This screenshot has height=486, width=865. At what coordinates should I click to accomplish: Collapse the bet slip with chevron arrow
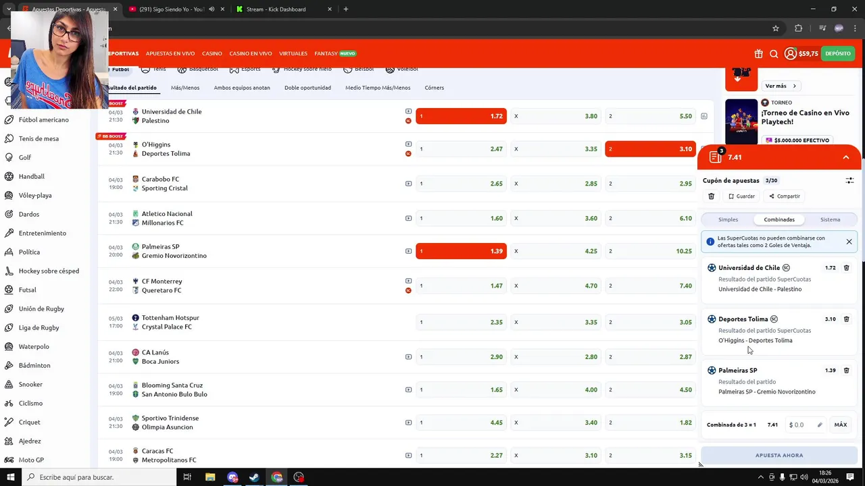[845, 157]
